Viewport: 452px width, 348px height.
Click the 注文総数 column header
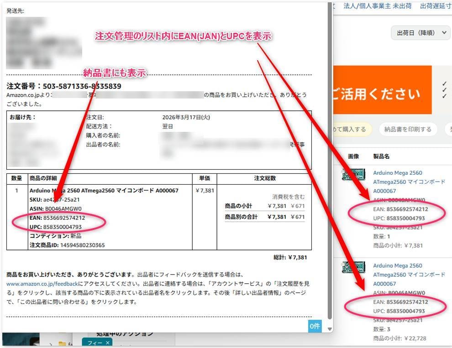(x=265, y=178)
